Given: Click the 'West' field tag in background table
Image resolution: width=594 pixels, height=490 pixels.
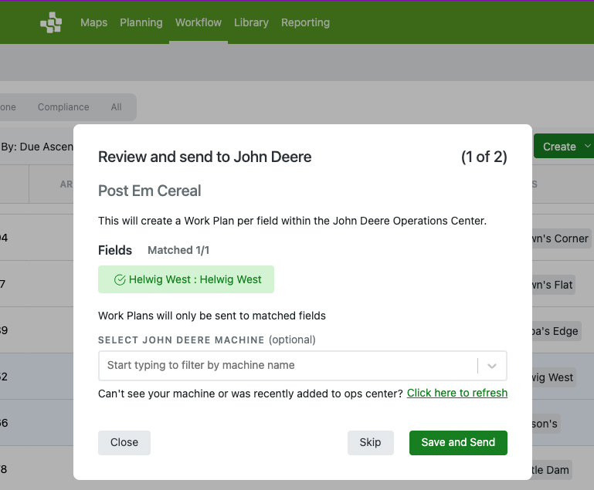Looking at the screenshot, I should [554, 377].
